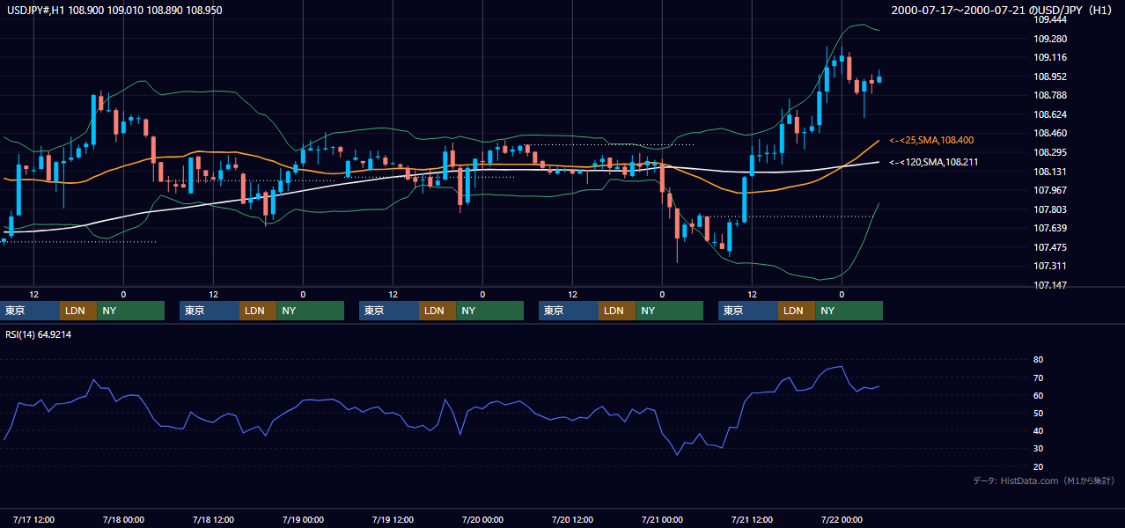
Task: Select the 7/21 00:00 time label
Action: coord(662,519)
